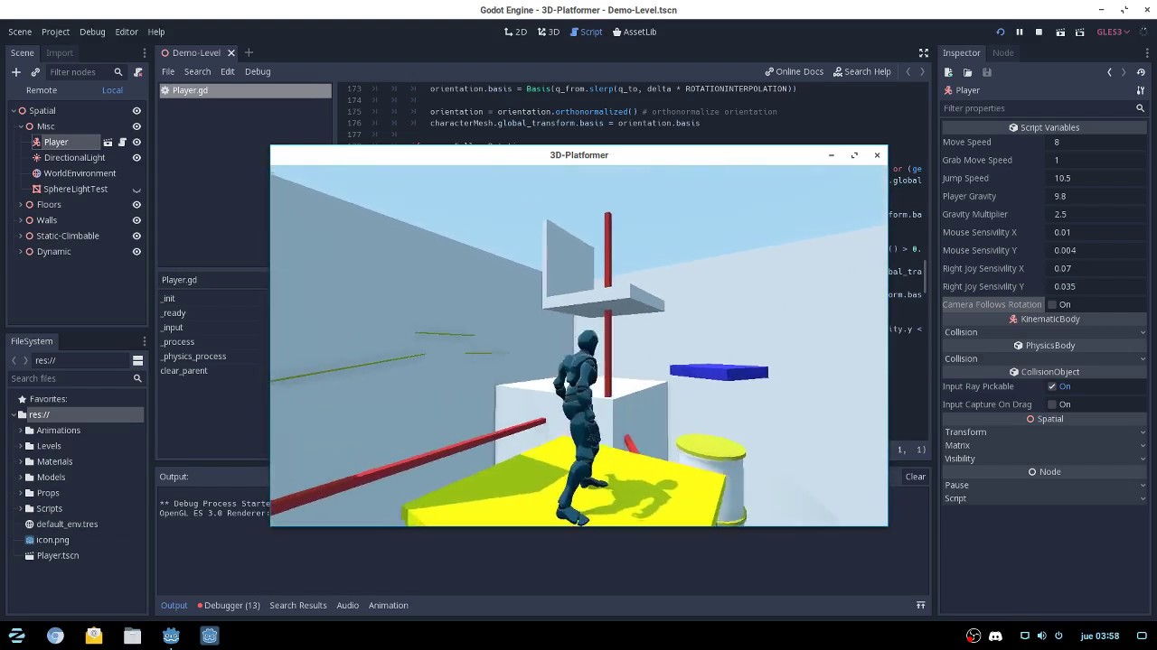Expand the Dynamic node

(21, 252)
